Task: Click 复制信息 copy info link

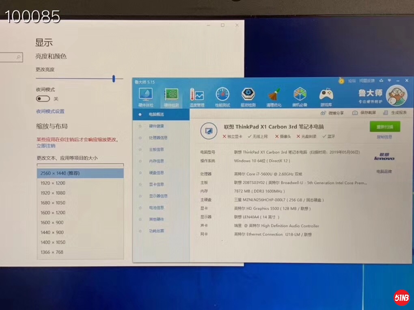Action: pos(384,137)
